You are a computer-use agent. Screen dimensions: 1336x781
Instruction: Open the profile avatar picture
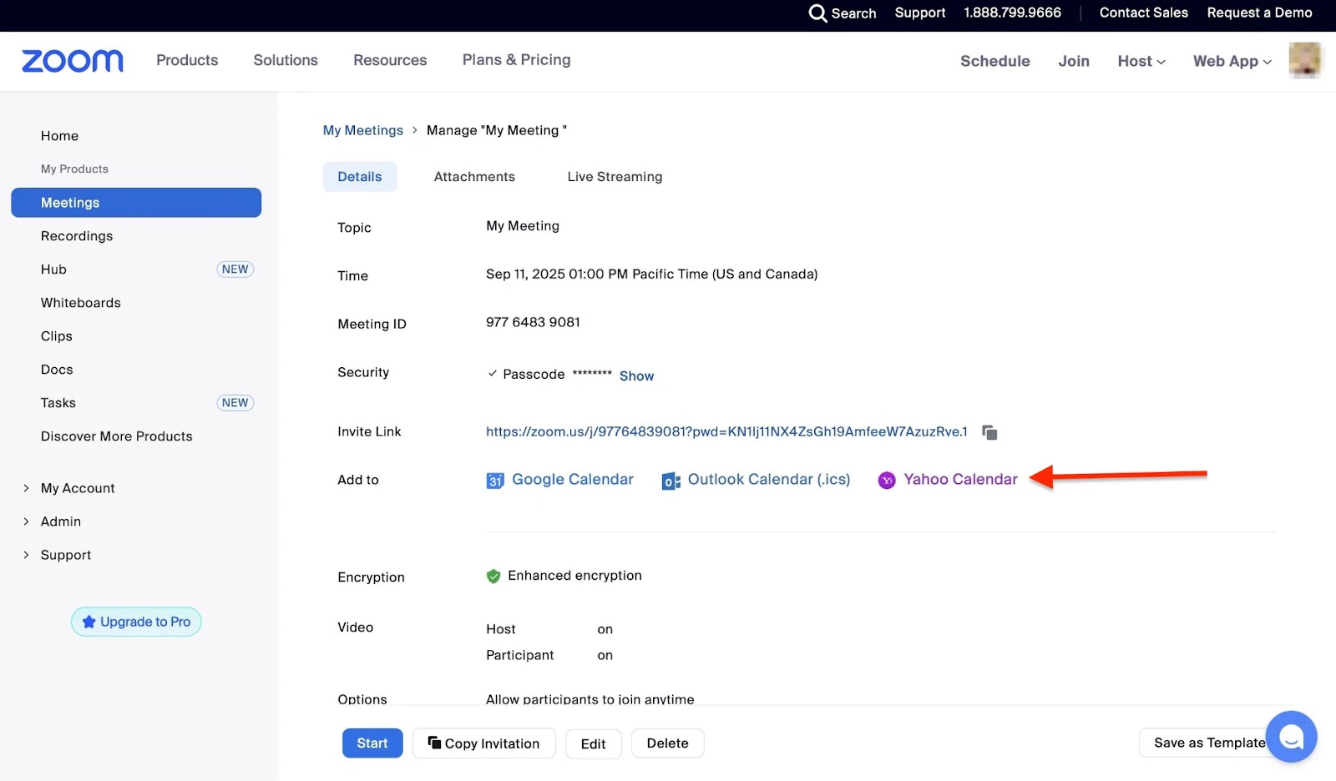coord(1304,60)
